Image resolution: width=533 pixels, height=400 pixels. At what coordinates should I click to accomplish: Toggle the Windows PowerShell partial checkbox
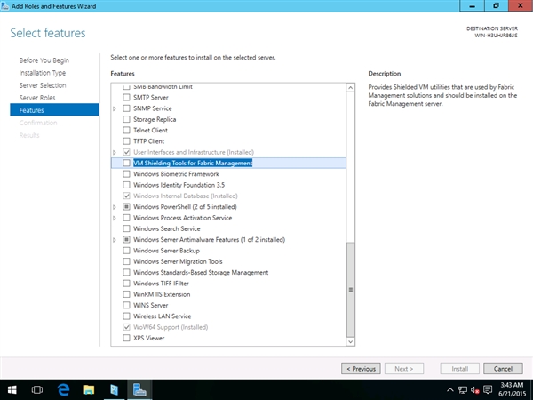[x=126, y=207]
